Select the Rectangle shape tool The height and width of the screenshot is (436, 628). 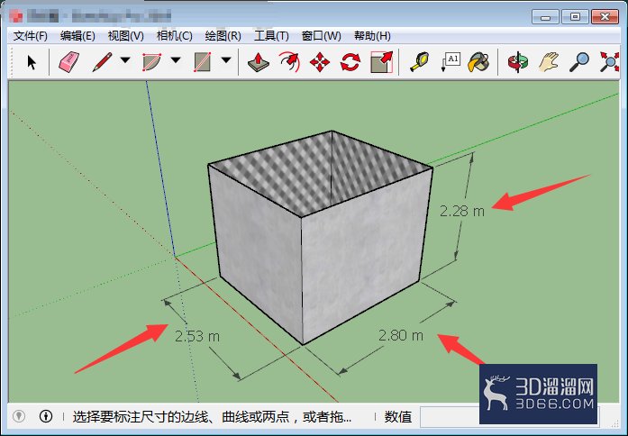202,62
